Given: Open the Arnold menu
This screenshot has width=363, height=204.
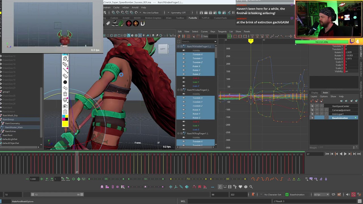Looking at the screenshot, I should pos(135,7).
